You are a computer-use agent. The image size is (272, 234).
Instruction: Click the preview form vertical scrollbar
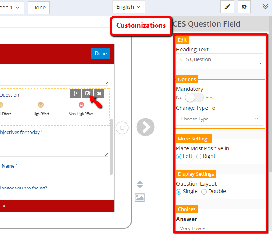click(x=111, y=147)
